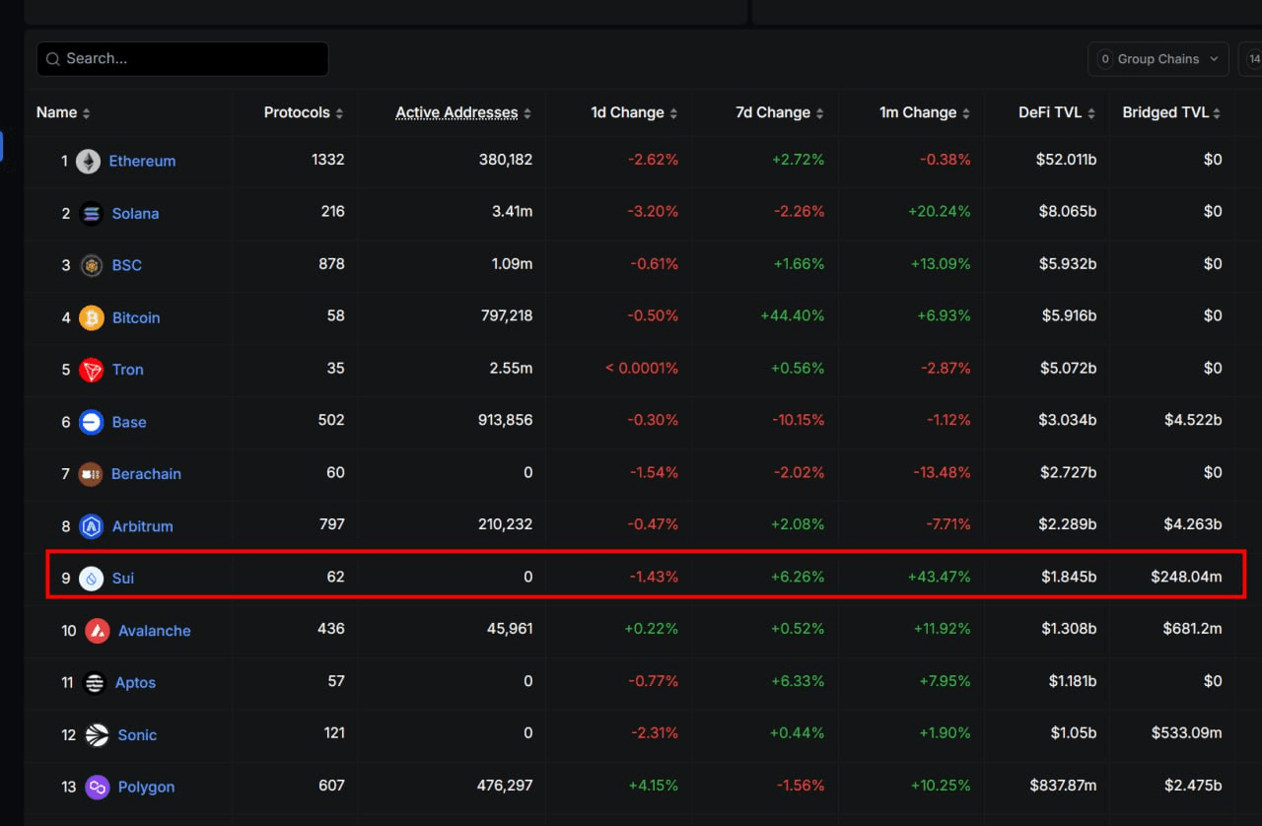Click the Avalanche chain logo icon
Image resolution: width=1262 pixels, height=826 pixels.
(98, 631)
